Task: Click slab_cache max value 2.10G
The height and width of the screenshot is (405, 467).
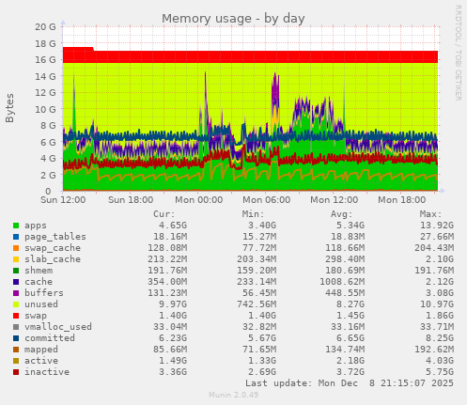Action: (440, 259)
